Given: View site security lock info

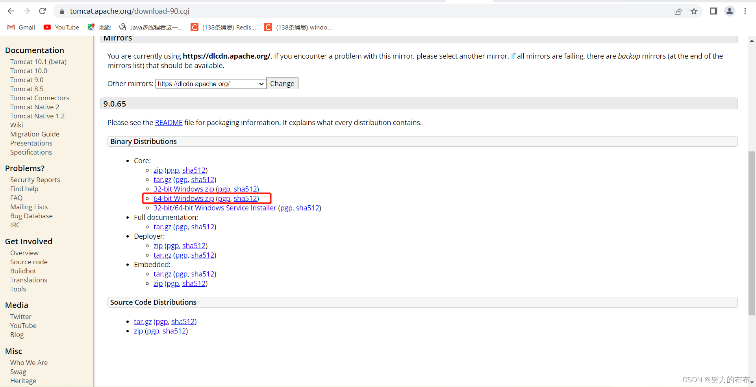Looking at the screenshot, I should point(62,11).
